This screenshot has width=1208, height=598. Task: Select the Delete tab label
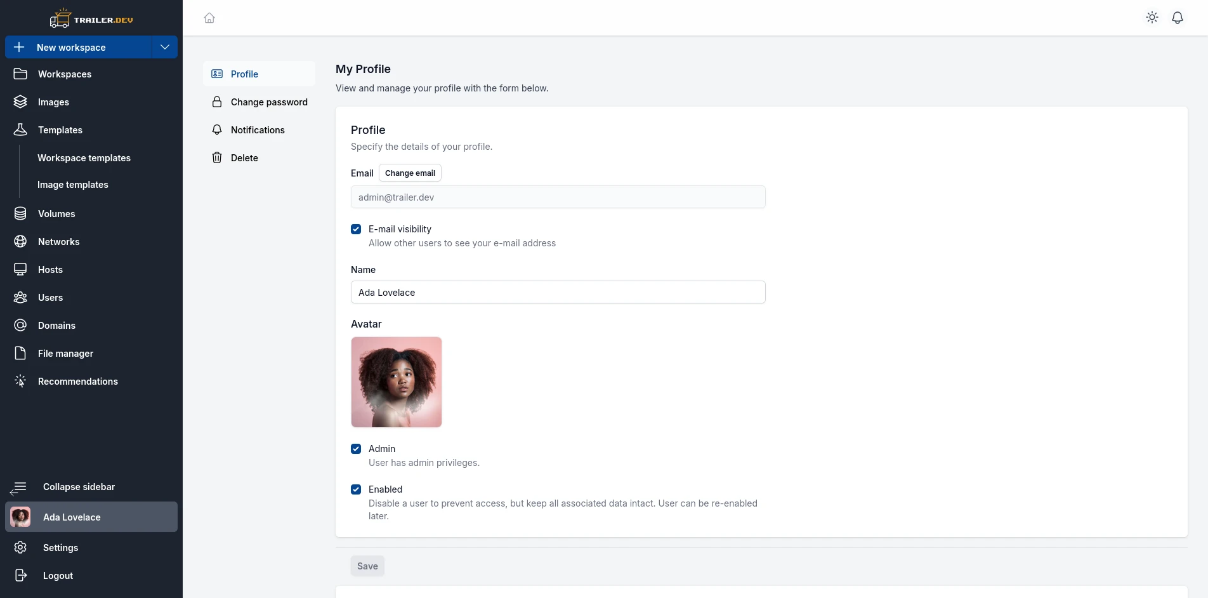(x=244, y=157)
